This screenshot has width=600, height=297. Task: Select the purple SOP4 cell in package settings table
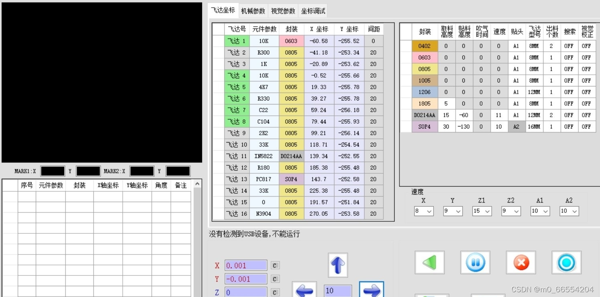pos(425,126)
